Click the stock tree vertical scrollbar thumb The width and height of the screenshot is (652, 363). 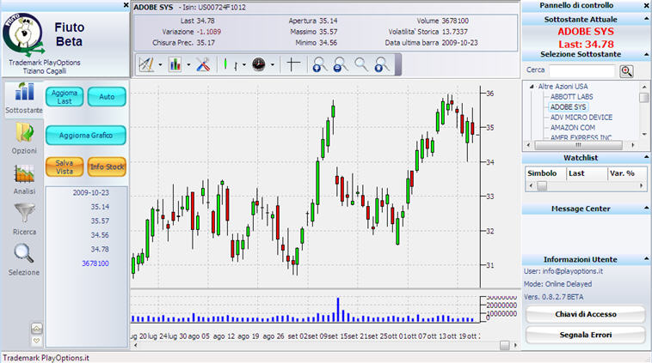[644, 98]
